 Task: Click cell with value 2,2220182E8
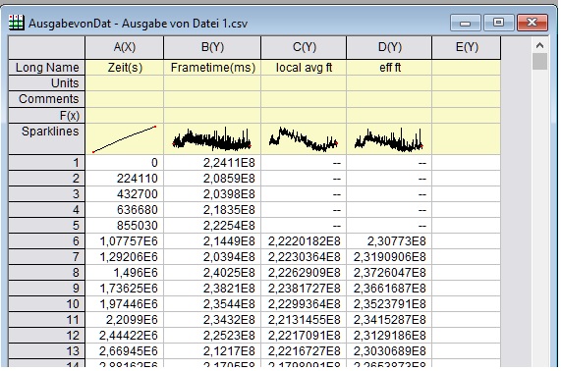click(304, 241)
